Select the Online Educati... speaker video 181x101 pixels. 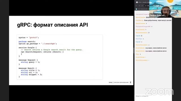165,9
